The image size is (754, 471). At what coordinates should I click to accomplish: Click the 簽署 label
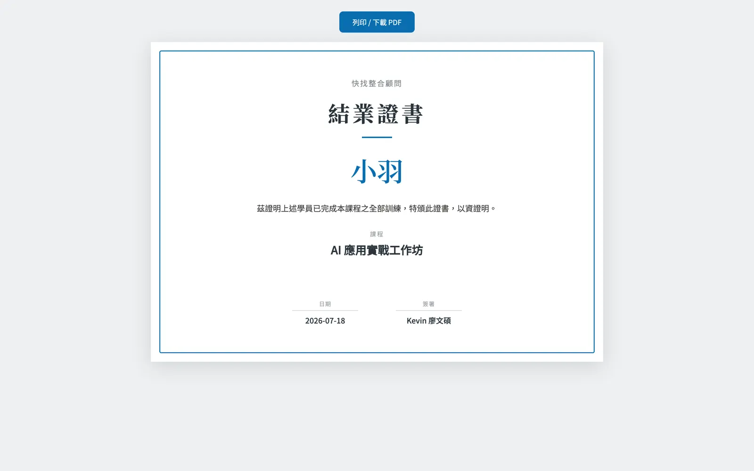428,304
